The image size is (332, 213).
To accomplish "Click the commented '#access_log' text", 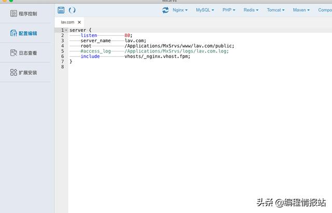I will [95, 51].
